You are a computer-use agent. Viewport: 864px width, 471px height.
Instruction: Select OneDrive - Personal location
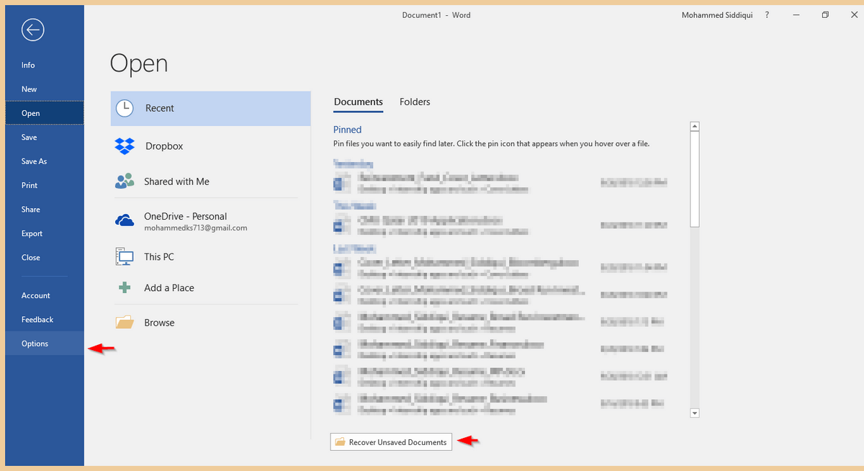[185, 216]
